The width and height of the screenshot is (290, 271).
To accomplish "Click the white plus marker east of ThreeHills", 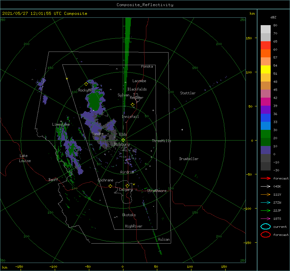I will click(x=182, y=130).
